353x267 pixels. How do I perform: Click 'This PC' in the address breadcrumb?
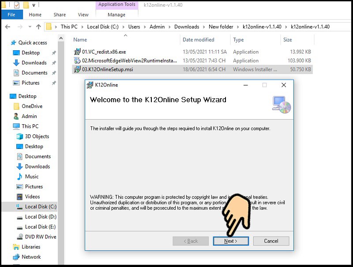click(x=69, y=27)
